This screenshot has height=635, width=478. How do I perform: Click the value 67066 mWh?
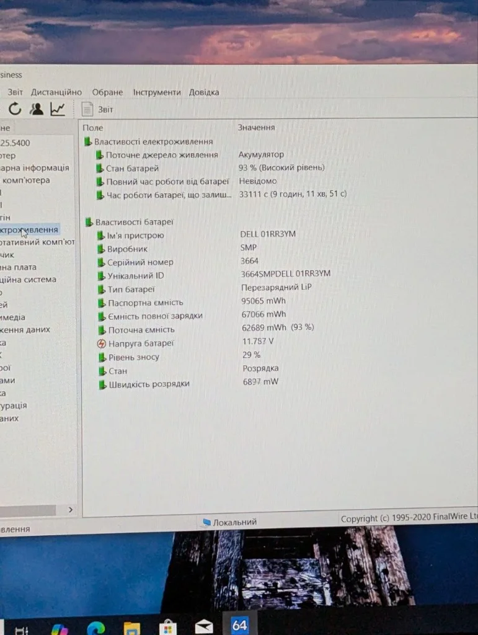264,314
